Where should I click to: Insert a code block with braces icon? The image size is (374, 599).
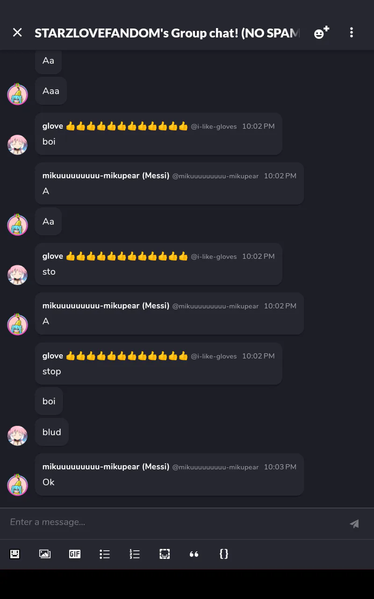tap(224, 554)
